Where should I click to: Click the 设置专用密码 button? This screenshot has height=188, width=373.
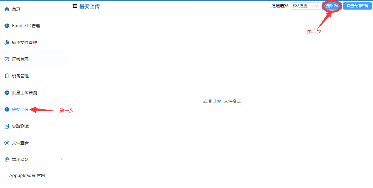click(357, 6)
